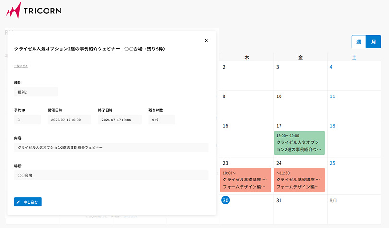Screen dimensions: 389x228
Task: Select Saturday date 11
Action: click(332, 96)
